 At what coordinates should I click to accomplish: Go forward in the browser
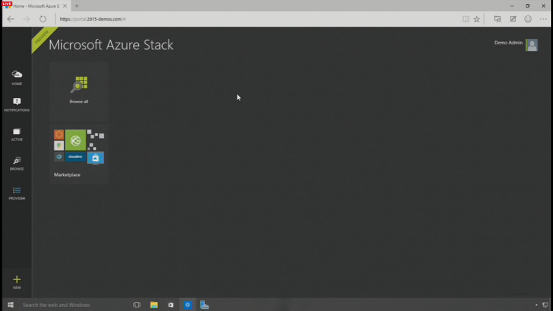(x=26, y=19)
